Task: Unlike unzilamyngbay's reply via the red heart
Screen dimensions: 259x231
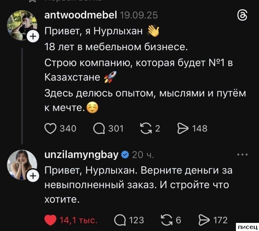Action: click(x=50, y=220)
